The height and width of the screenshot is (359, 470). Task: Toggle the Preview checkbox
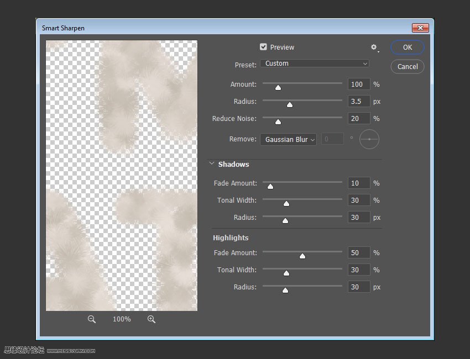(263, 47)
